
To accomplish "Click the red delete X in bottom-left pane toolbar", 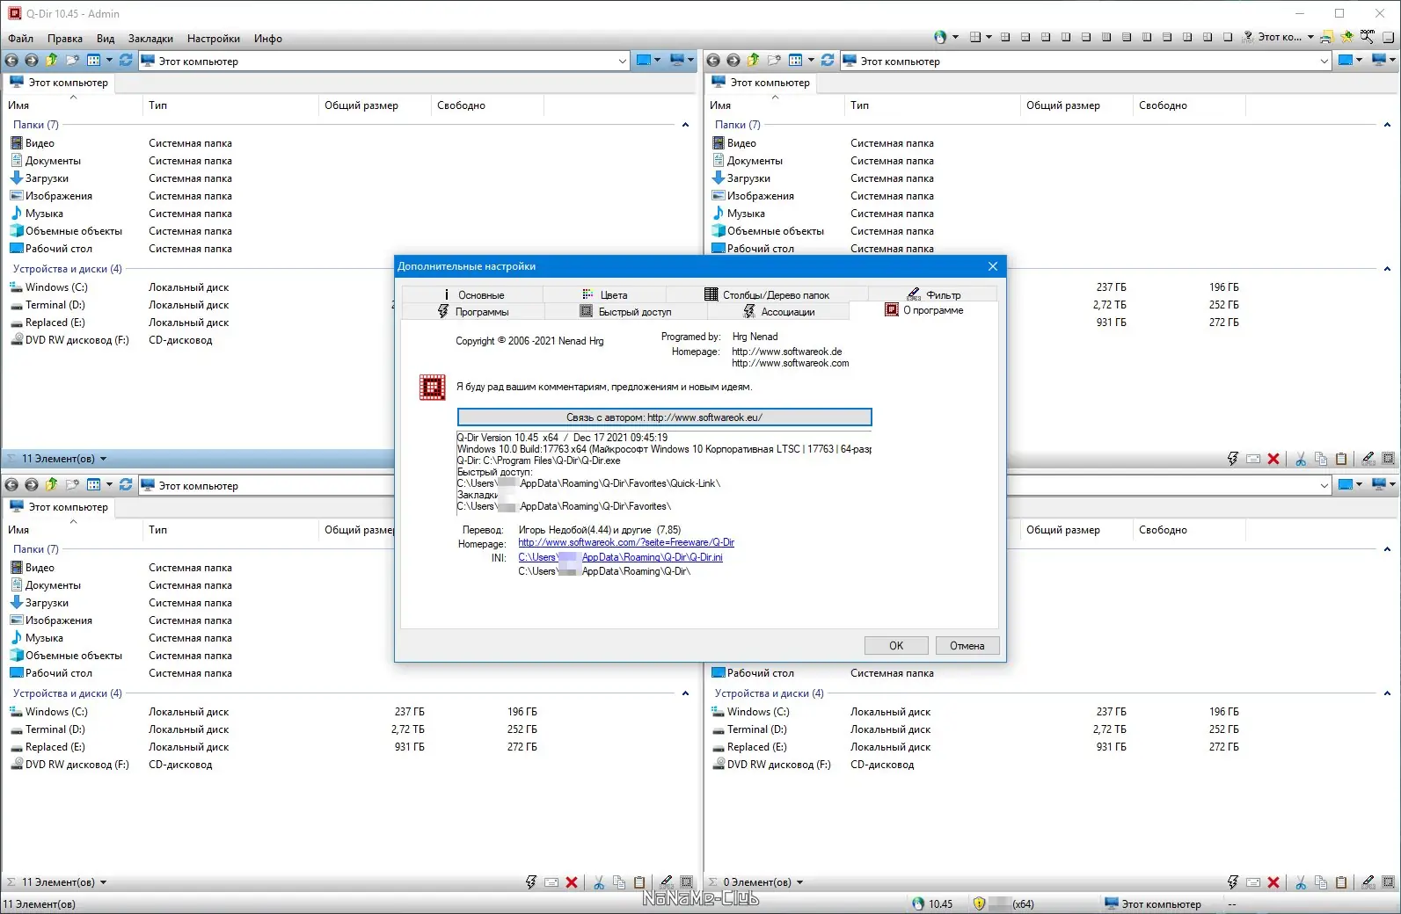I will pos(572,882).
